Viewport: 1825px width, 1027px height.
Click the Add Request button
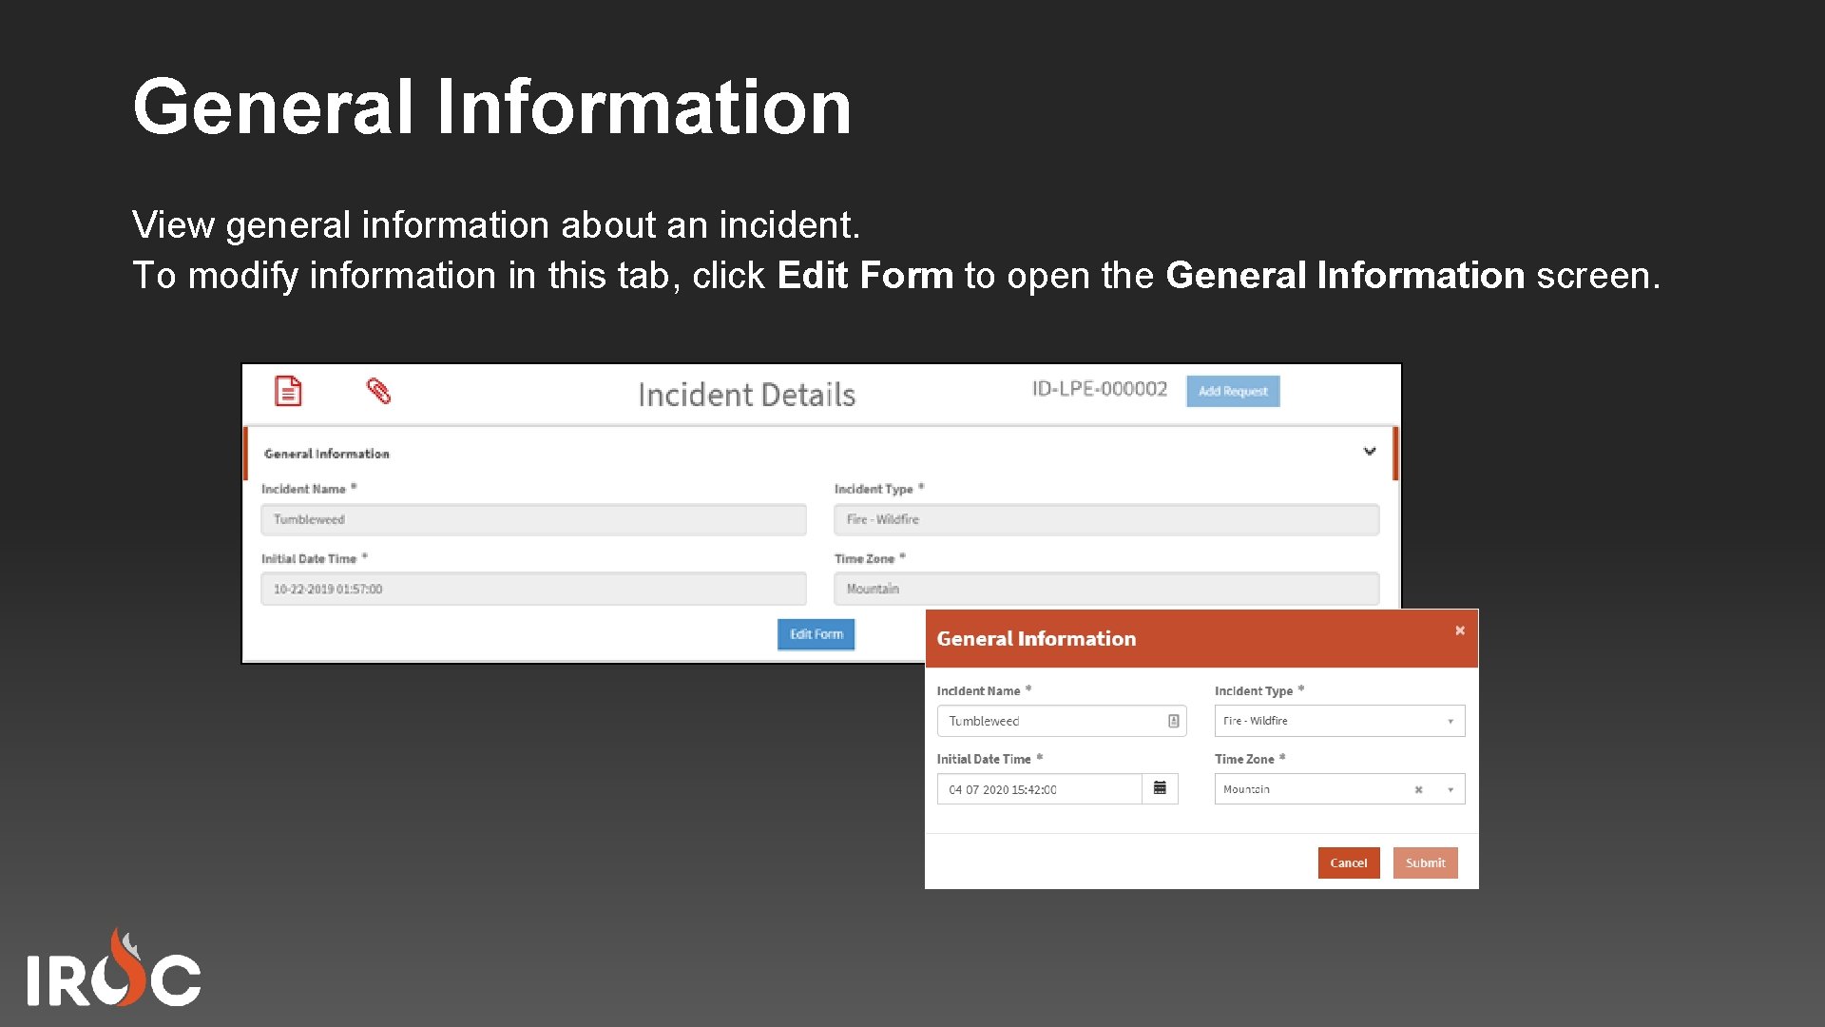tap(1233, 391)
